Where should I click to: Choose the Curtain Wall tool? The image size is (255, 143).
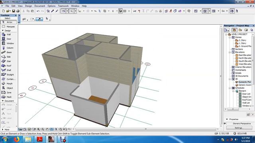pos(8,79)
